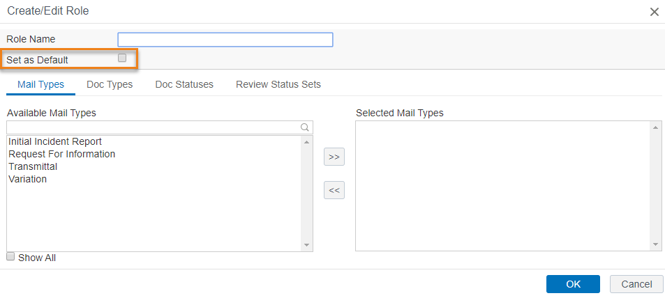Remove mail type with << button
The width and height of the screenshot is (665, 298).
[x=334, y=190]
